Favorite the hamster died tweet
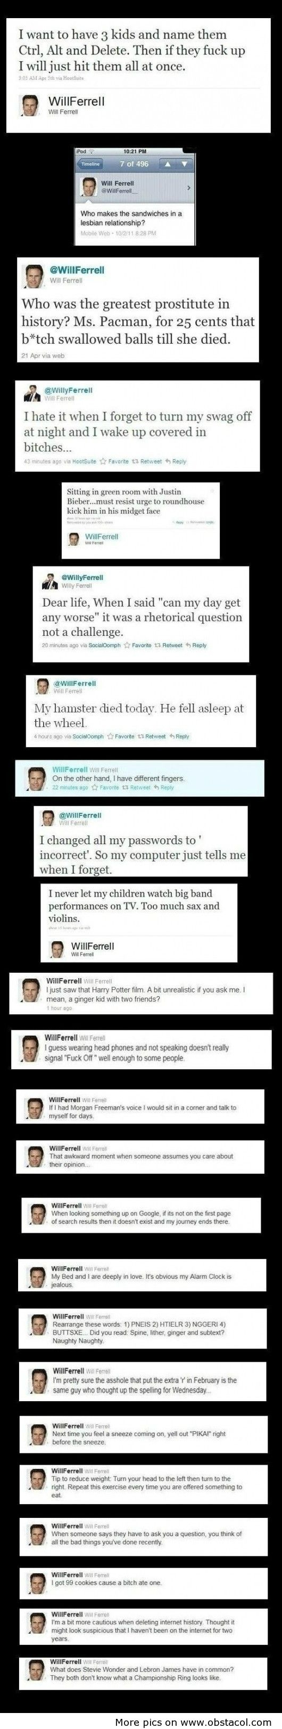 pyautogui.click(x=121, y=736)
